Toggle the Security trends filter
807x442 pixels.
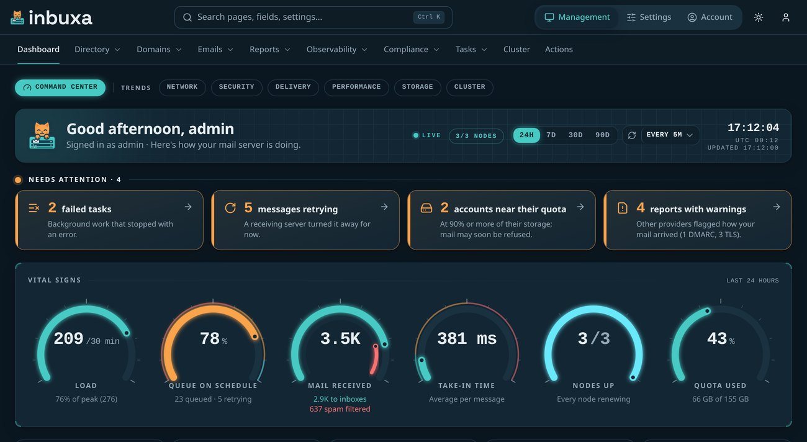point(237,88)
